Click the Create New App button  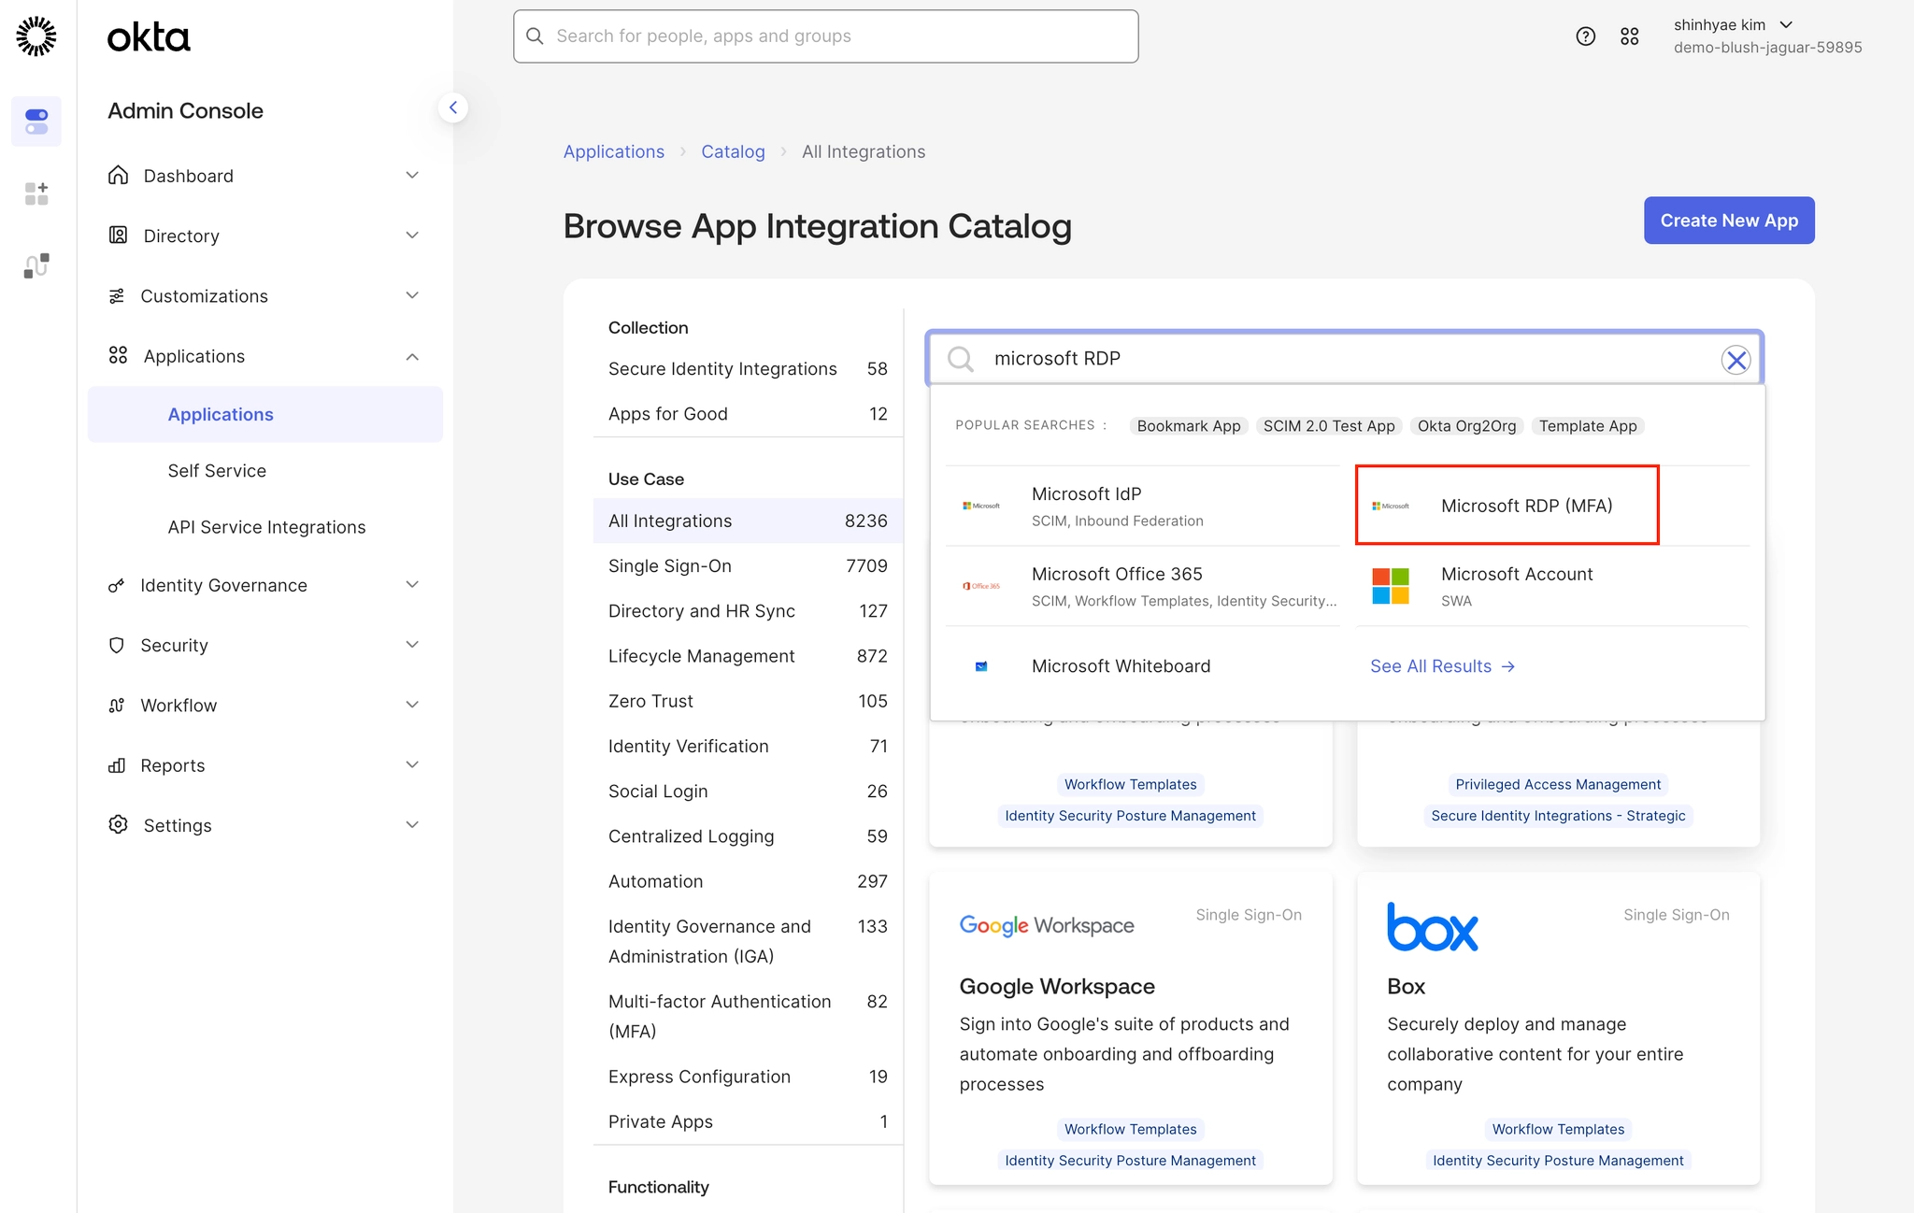point(1729,221)
